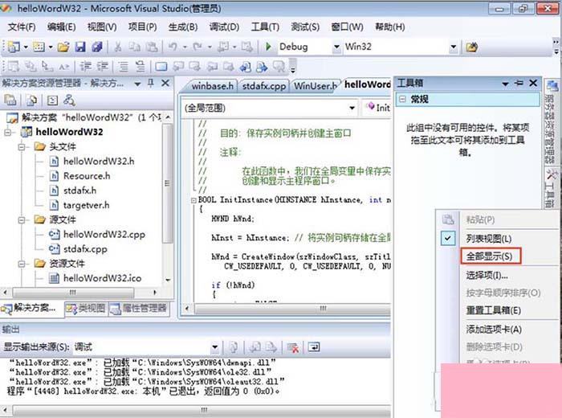Open the Win32 platform dropdown
Viewport: 562px width, 418px height.
click(453, 47)
